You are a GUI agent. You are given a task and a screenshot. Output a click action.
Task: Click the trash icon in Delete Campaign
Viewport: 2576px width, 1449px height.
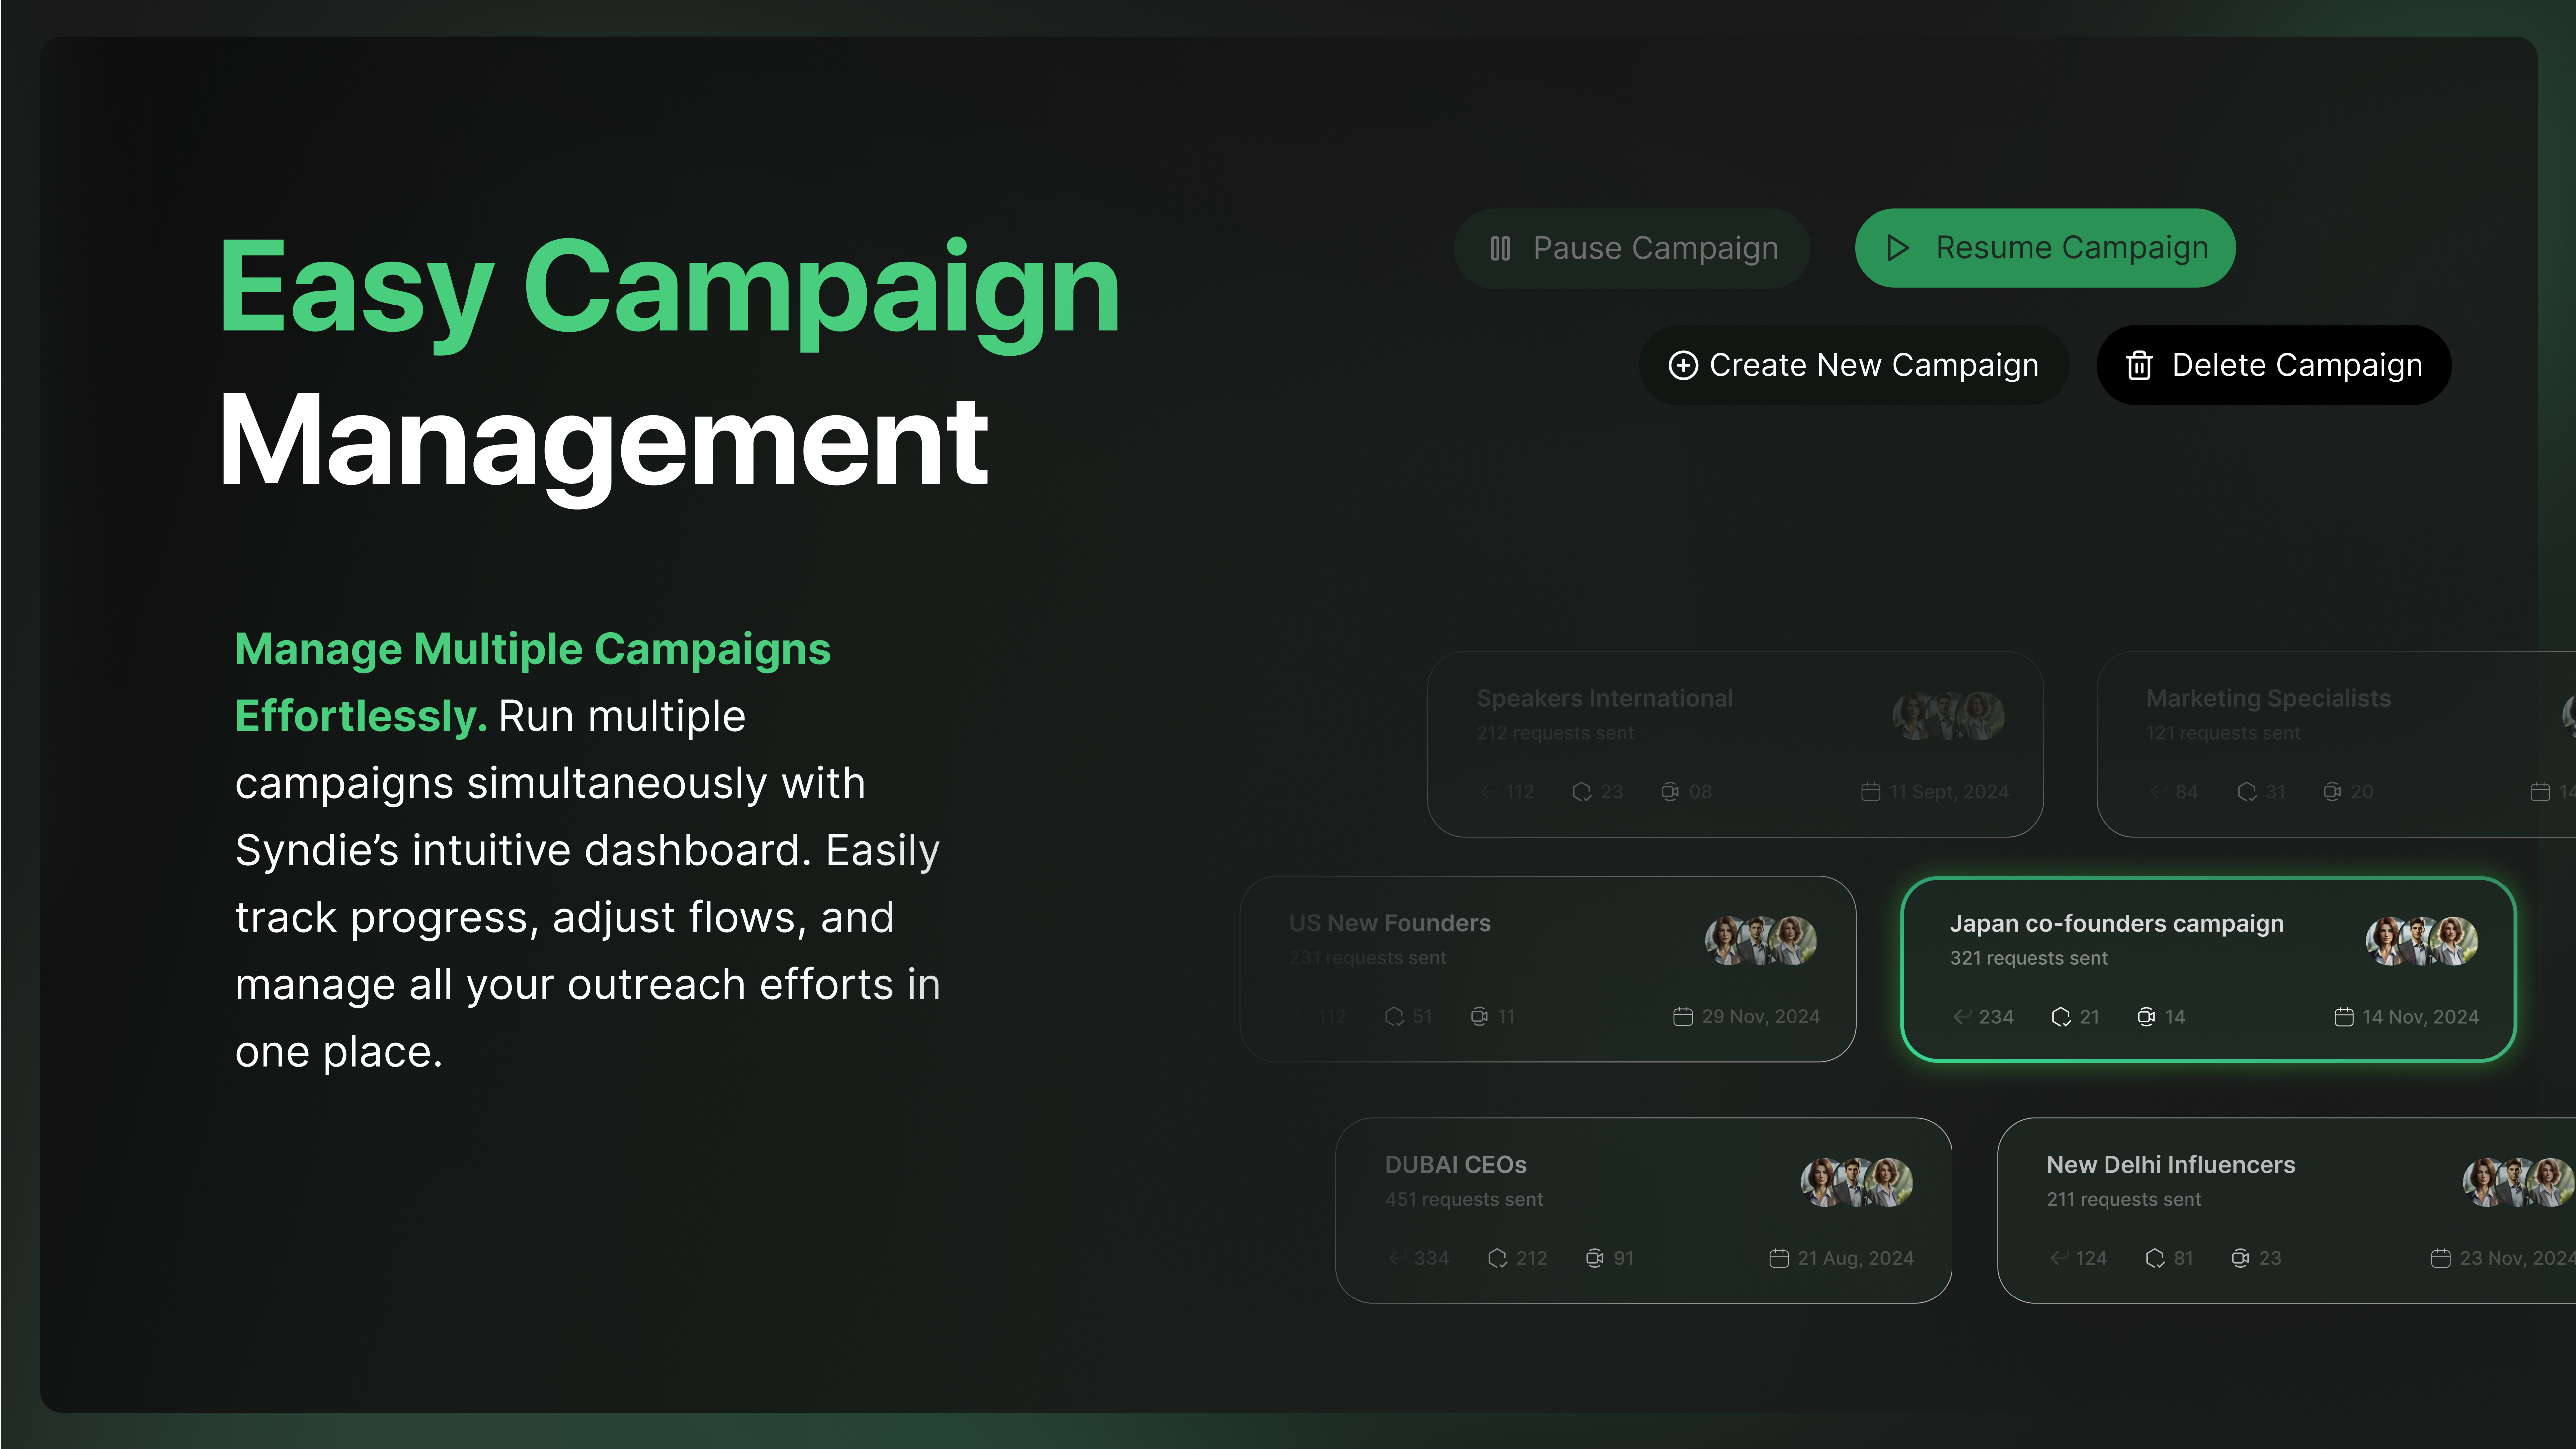[2139, 365]
